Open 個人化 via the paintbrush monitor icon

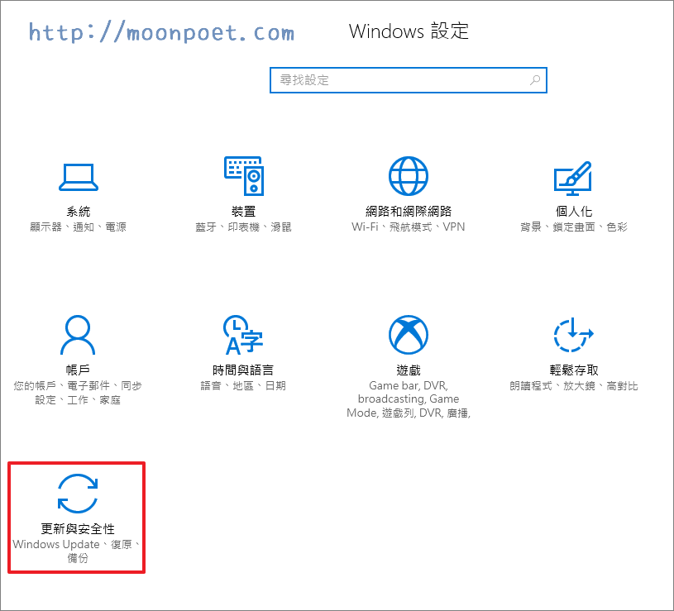point(574,175)
